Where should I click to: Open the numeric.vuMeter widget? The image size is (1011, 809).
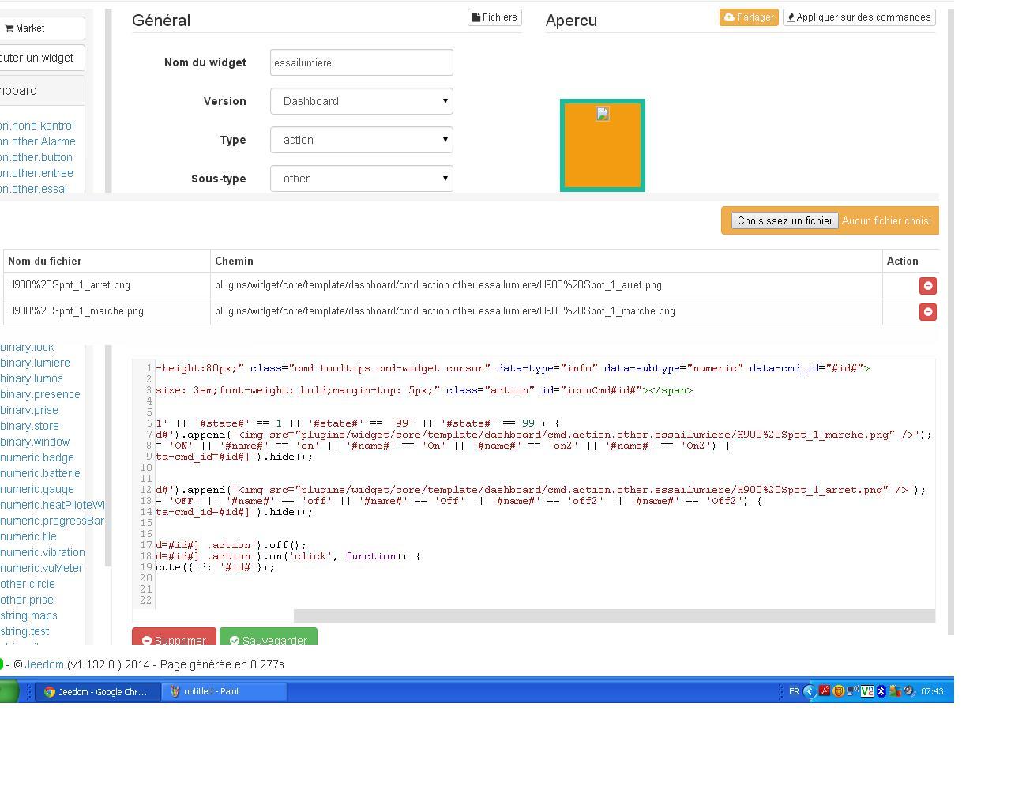[x=41, y=568]
